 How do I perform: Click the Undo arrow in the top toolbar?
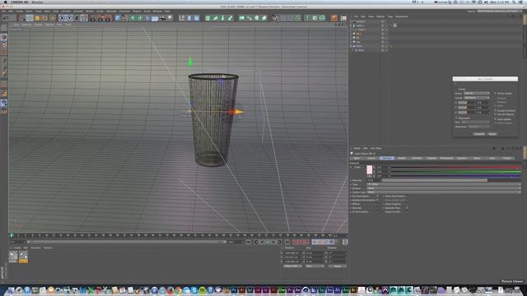point(5,18)
